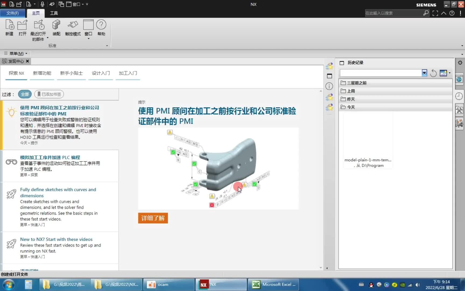Select the 新增功能 tab
465x291 pixels.
pyautogui.click(x=42, y=73)
